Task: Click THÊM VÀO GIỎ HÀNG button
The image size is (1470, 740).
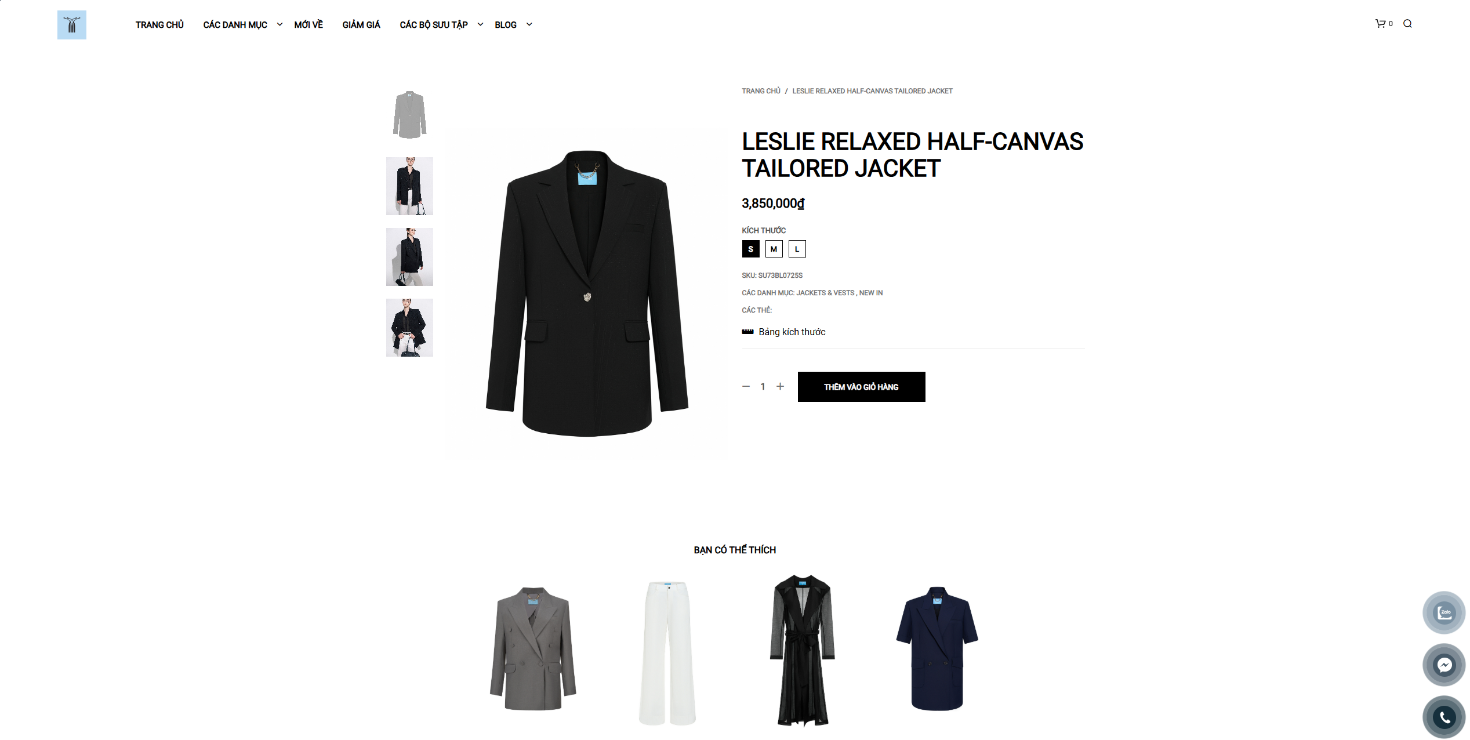Action: point(861,387)
